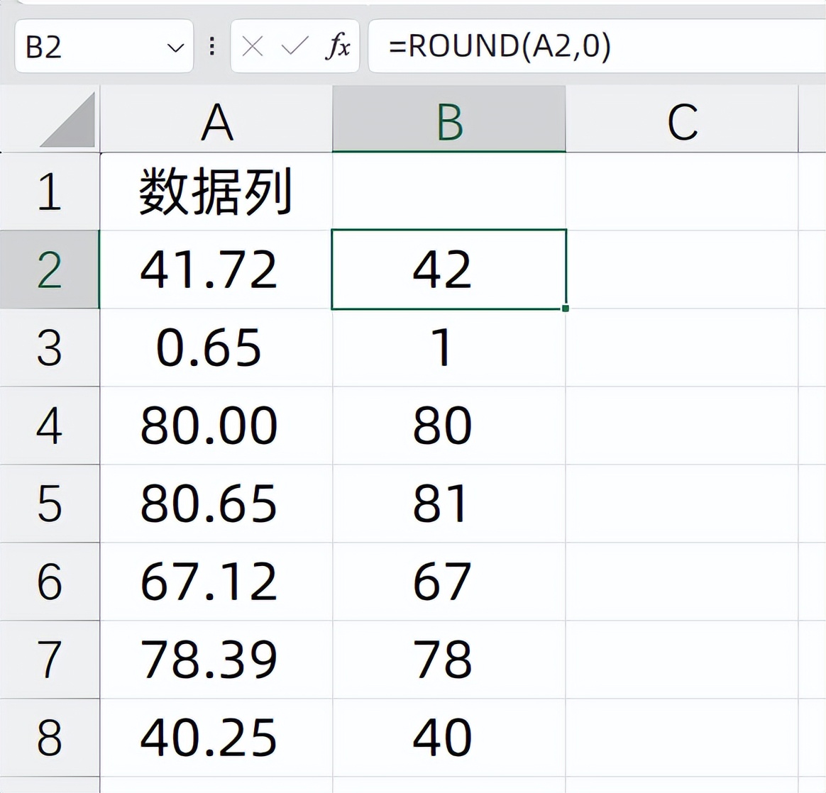Select all cells with corner triangle

coord(67,120)
